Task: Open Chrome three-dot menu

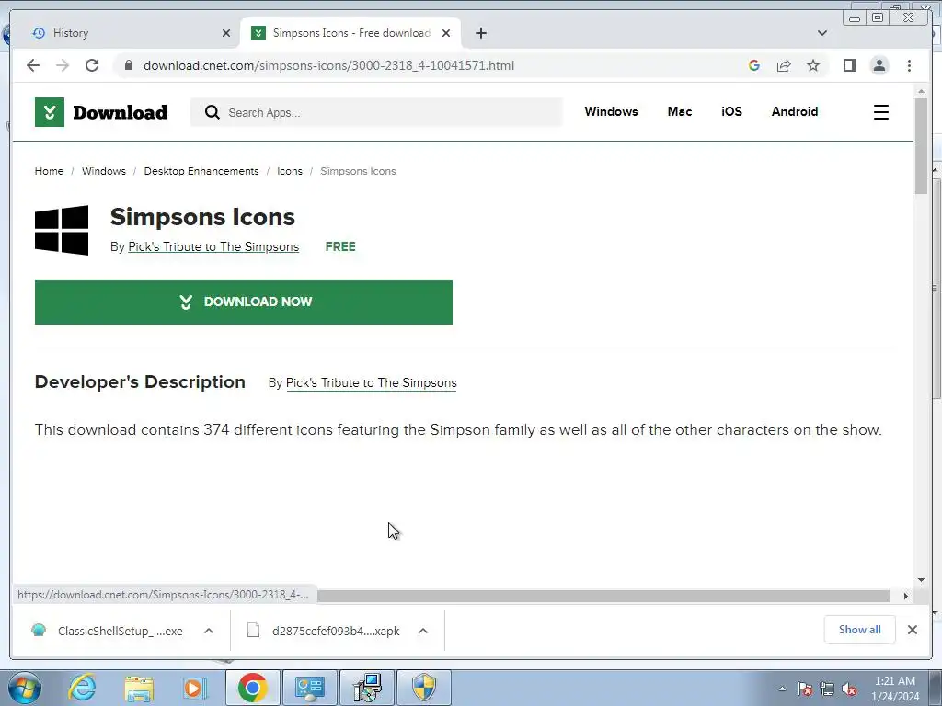Action: (909, 65)
